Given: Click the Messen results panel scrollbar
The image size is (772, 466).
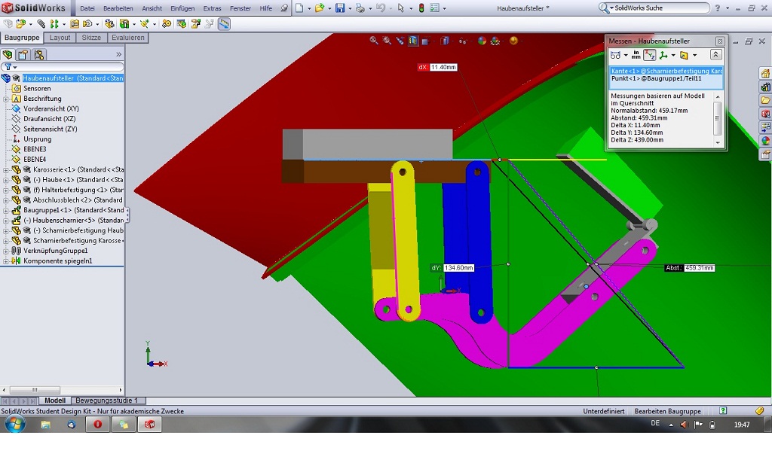Looking at the screenshot, I should [x=718, y=118].
